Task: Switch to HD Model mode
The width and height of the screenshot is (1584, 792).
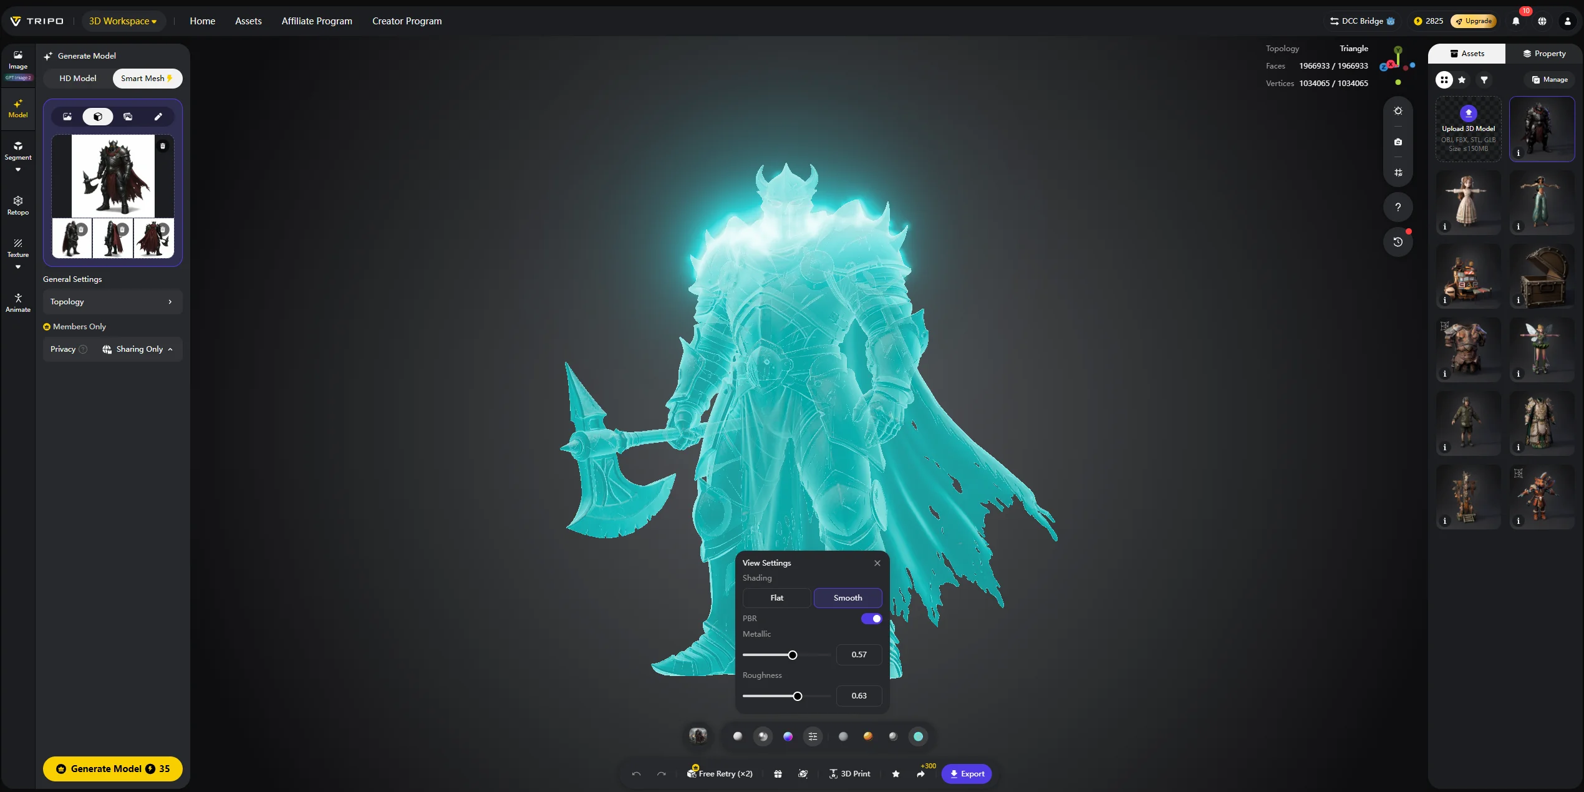Action: (x=78, y=79)
